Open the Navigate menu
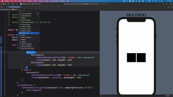This screenshot has width=173, height=97. coord(29,1)
